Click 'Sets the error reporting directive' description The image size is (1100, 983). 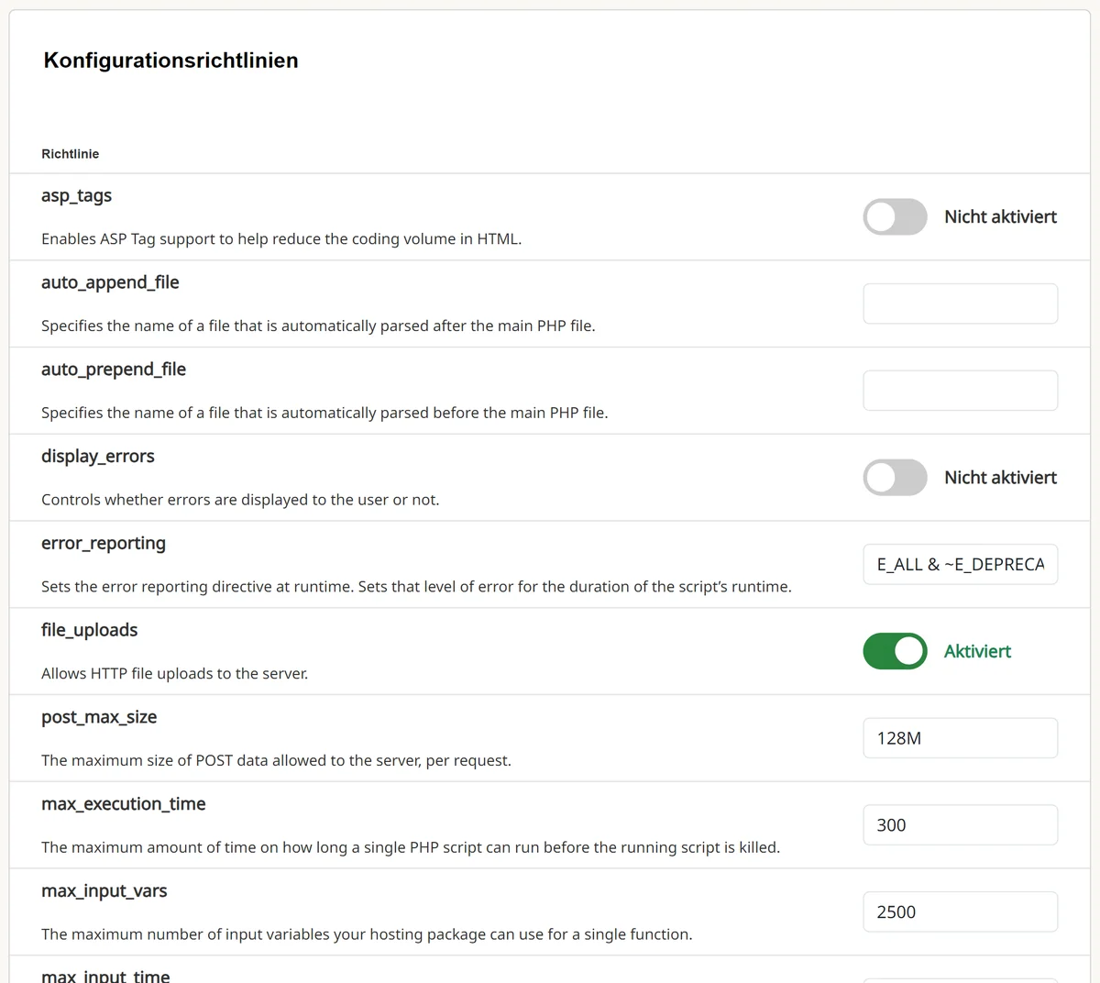(x=416, y=587)
